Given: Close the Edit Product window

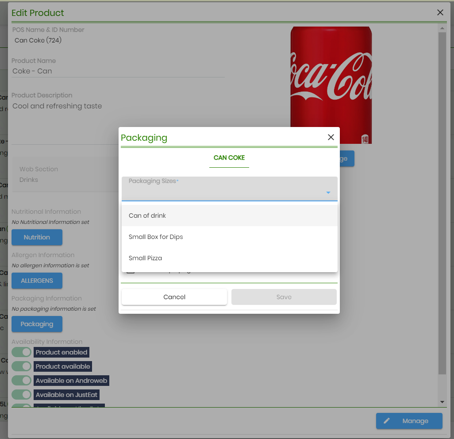Looking at the screenshot, I should pyautogui.click(x=440, y=12).
